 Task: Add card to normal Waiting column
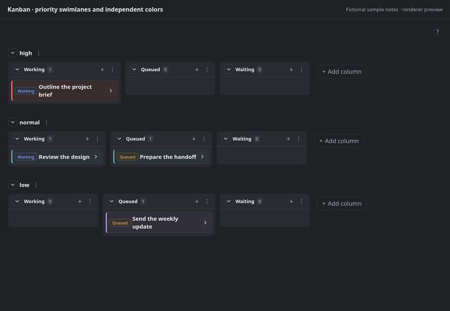pos(288,139)
